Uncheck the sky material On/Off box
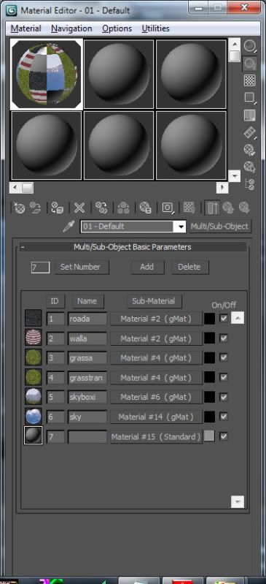The width and height of the screenshot is (266, 584). click(x=223, y=417)
